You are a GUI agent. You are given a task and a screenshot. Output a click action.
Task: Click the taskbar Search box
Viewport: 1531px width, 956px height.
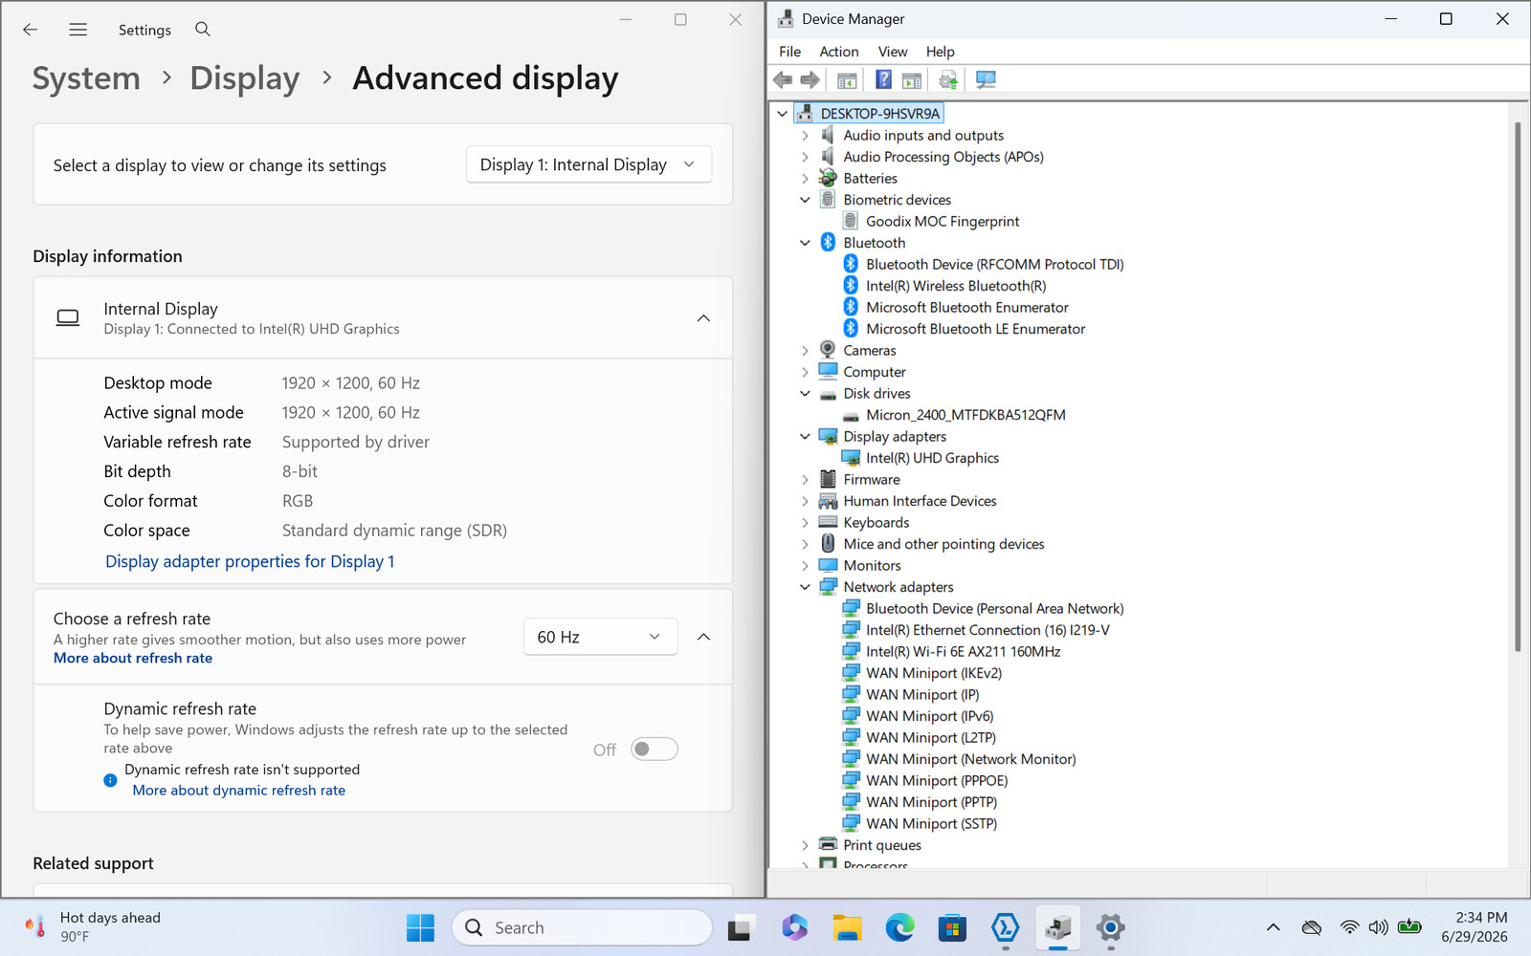582,927
